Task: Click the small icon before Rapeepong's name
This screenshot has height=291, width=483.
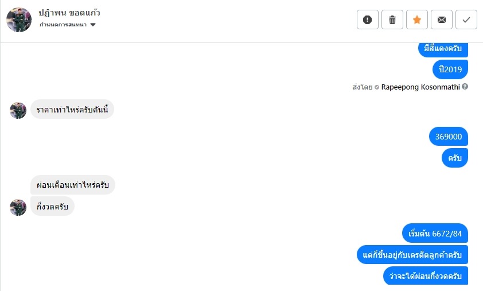Action: [377, 87]
